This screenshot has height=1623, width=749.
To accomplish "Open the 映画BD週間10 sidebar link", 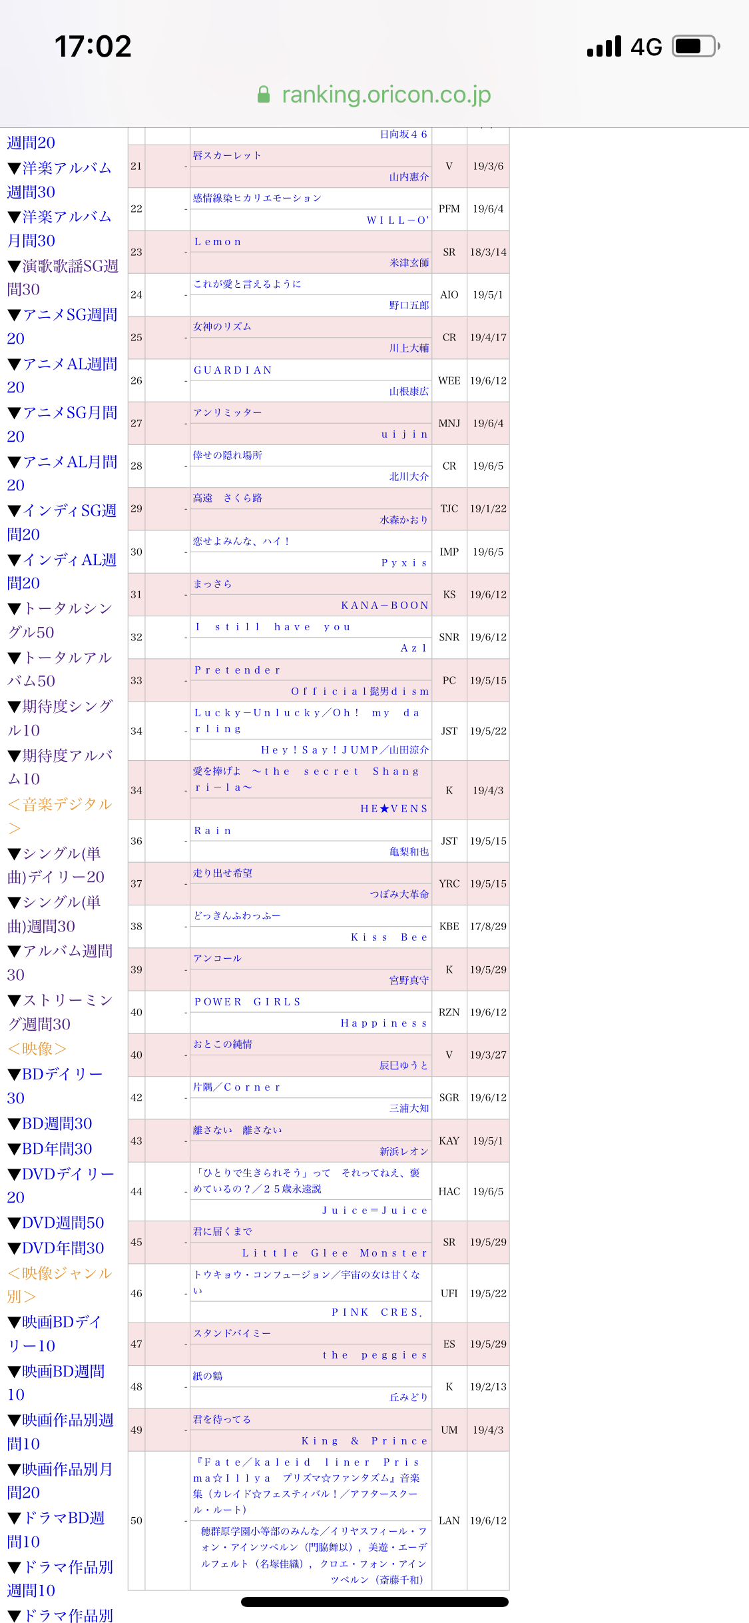I will [56, 1382].
